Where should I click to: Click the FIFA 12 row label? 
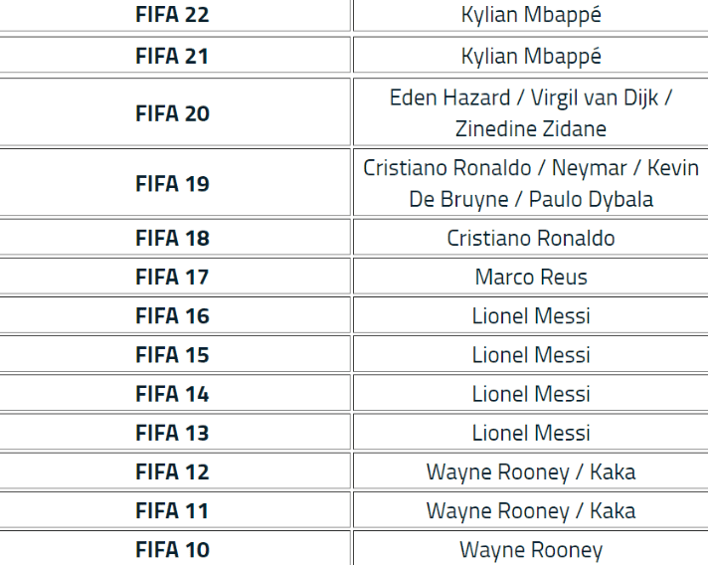point(172,471)
